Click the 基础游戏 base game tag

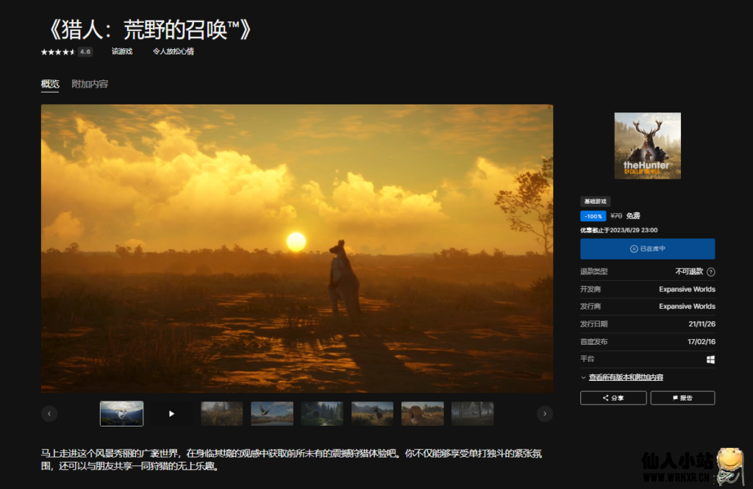click(595, 201)
